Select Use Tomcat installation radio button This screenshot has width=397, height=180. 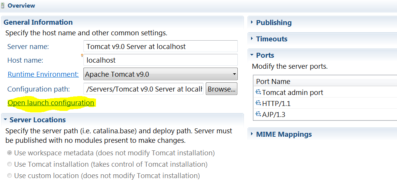(x=10, y=164)
